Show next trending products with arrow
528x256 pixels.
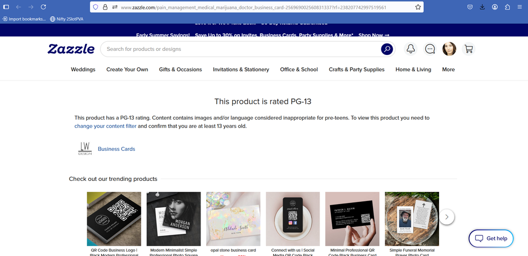coord(447,217)
